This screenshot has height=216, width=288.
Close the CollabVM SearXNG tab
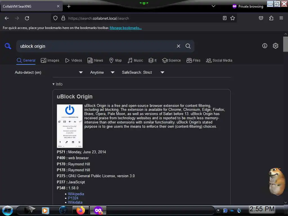click(x=58, y=6)
